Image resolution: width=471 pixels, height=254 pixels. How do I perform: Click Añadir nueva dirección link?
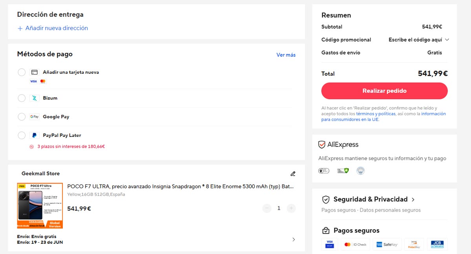[57, 28]
